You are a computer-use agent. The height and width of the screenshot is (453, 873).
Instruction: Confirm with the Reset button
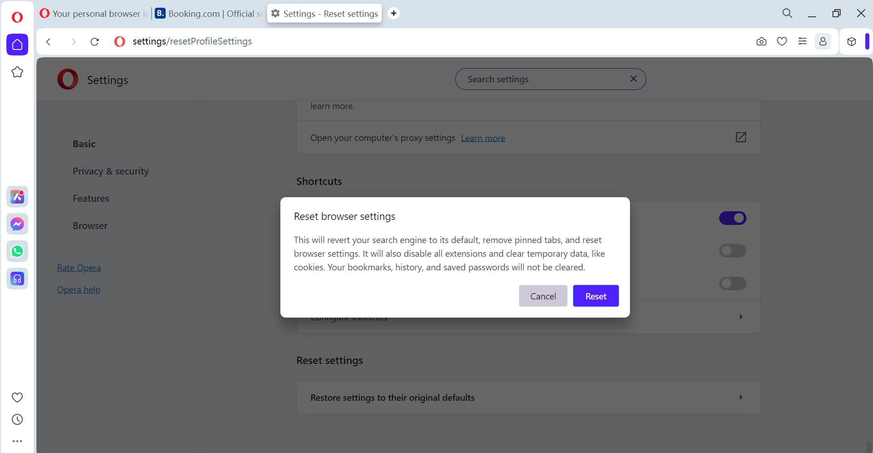595,296
